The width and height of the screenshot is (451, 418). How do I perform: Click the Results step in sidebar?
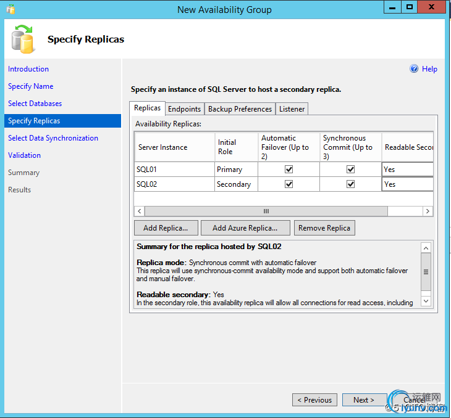point(19,190)
